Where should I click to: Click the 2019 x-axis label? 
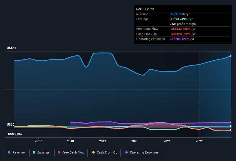pyautogui.click(x=103, y=141)
